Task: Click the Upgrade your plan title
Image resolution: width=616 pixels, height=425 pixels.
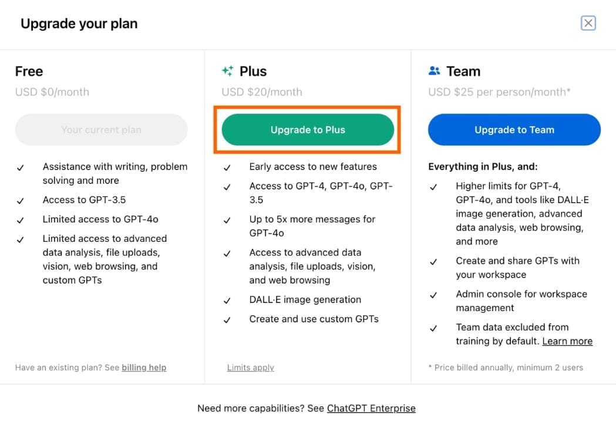Action: click(x=79, y=24)
